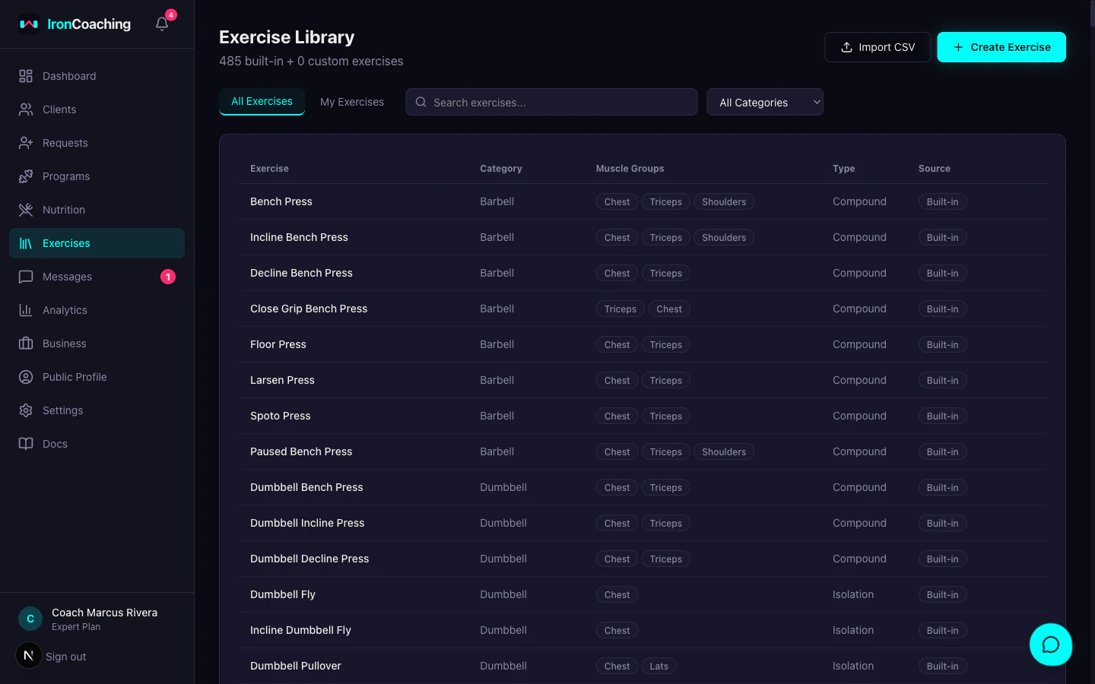Click the Dashboard grid icon

pyautogui.click(x=26, y=76)
